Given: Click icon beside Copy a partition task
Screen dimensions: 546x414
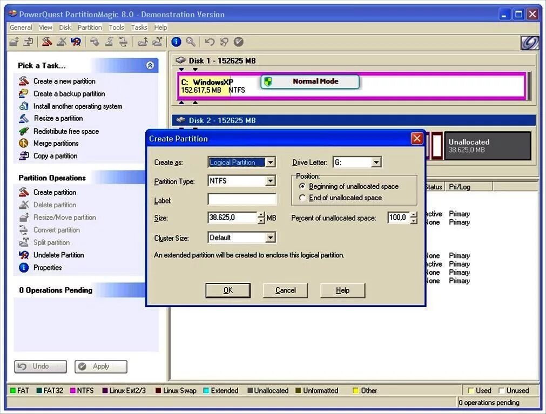Looking at the screenshot, I should pyautogui.click(x=24, y=156).
